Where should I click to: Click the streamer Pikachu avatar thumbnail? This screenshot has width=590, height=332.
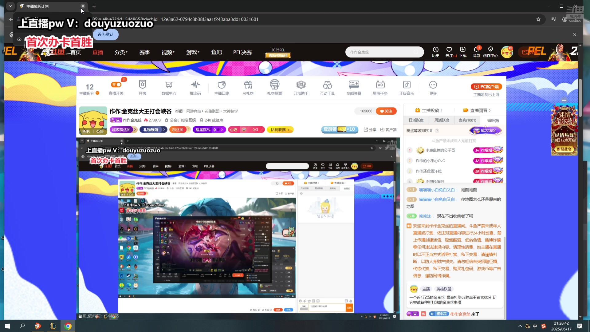[93, 121]
